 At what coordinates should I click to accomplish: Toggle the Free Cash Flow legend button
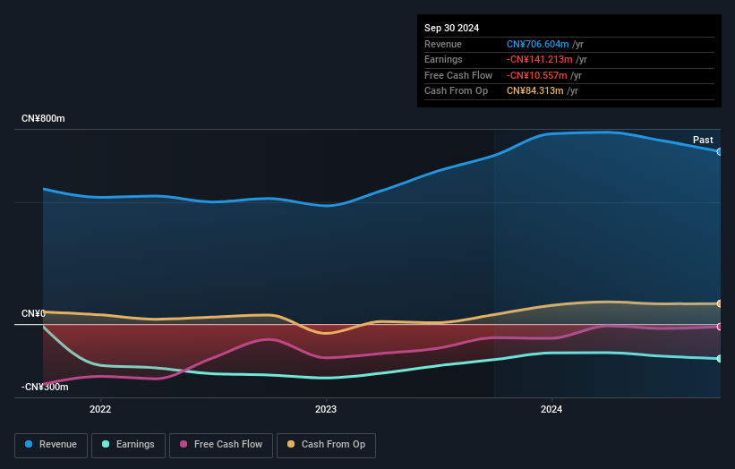[221, 445]
